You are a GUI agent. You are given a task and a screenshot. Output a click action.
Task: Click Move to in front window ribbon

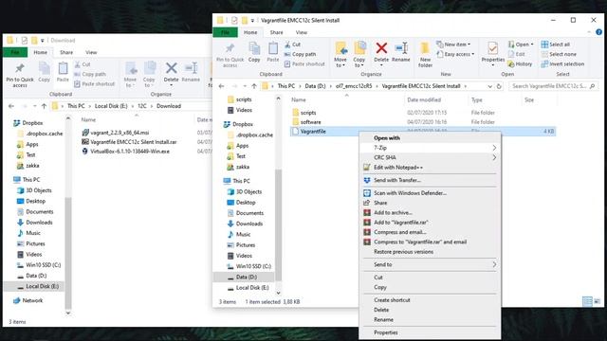(340, 54)
